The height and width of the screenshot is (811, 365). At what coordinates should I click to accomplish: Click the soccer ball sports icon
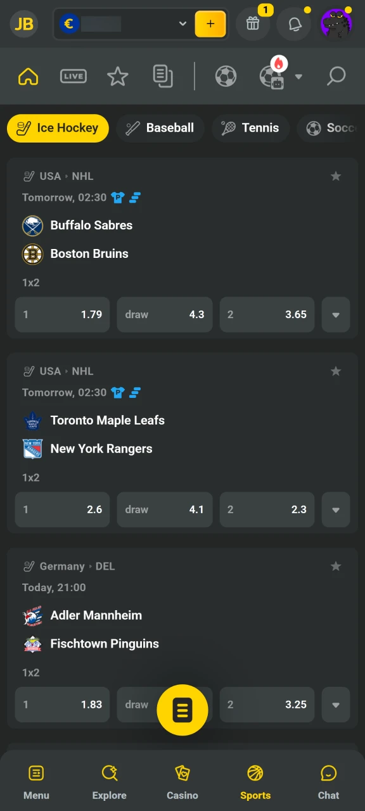226,75
